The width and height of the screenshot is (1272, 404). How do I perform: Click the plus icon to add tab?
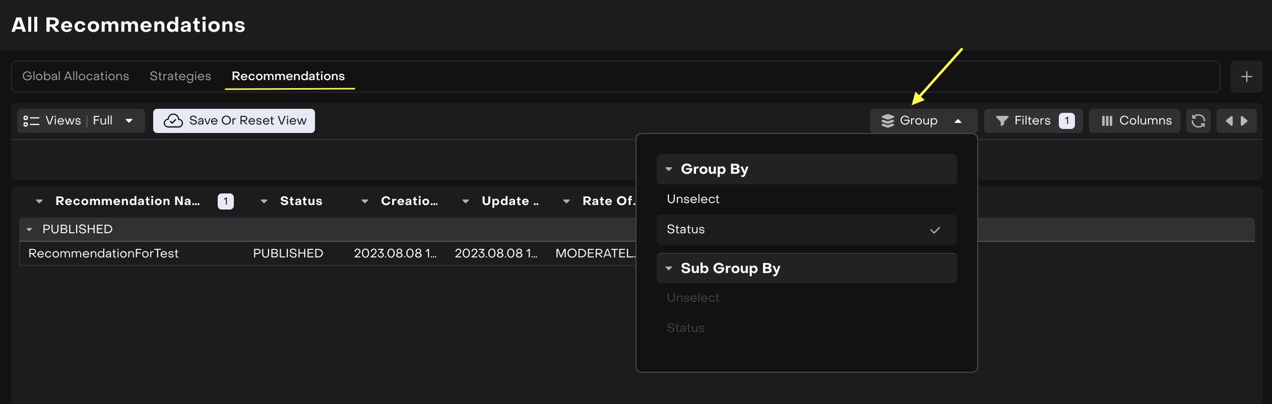tap(1246, 77)
